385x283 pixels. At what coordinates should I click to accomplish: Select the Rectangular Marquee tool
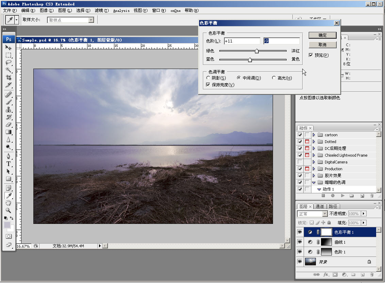click(x=9, y=55)
